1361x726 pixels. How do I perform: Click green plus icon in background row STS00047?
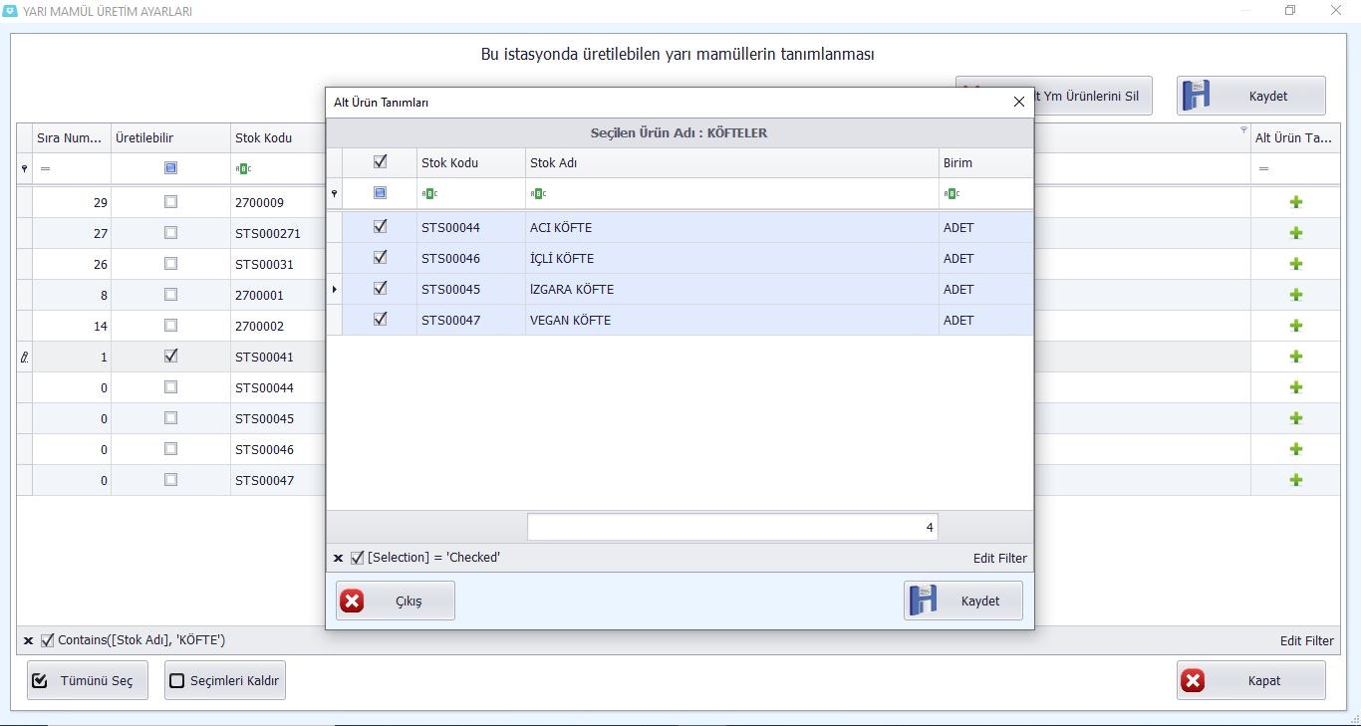1295,480
